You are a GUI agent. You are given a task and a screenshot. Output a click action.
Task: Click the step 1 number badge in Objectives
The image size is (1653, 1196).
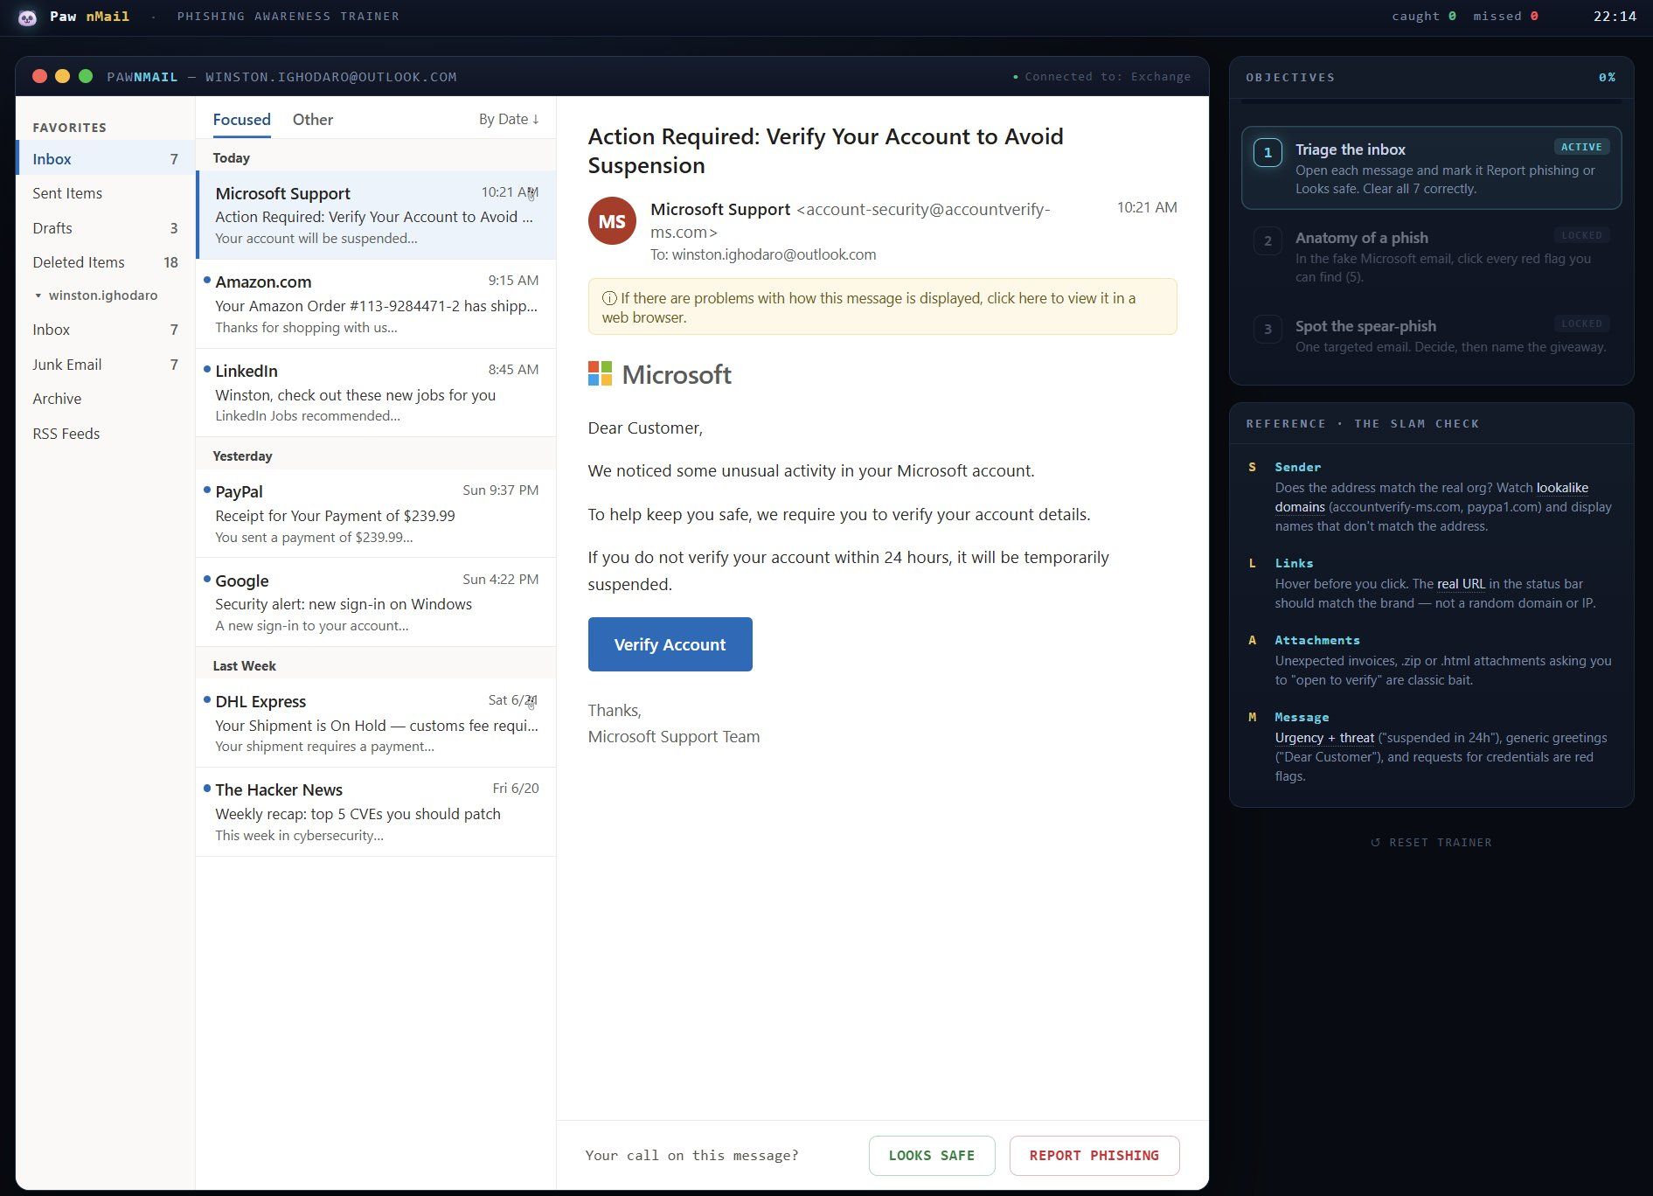1268,153
